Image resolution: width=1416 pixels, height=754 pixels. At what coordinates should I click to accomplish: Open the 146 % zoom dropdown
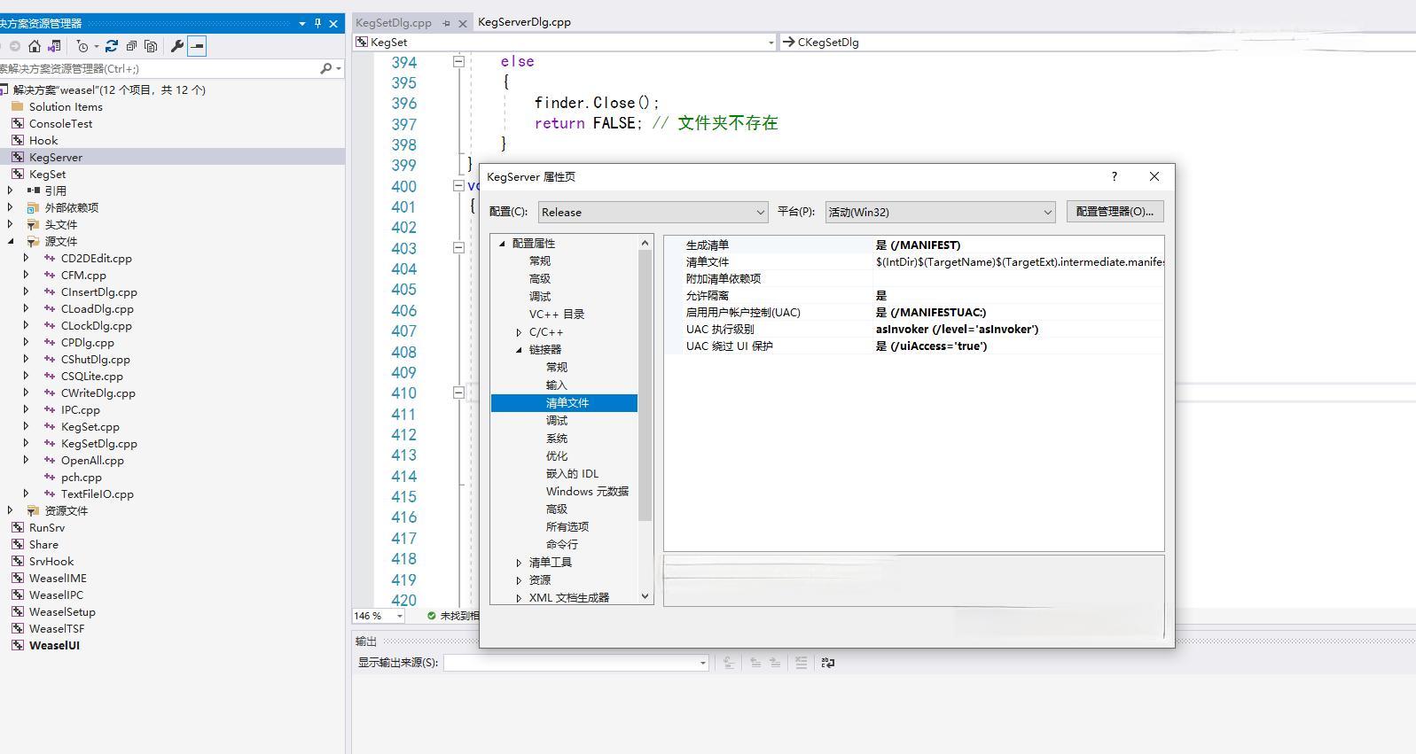tap(400, 616)
